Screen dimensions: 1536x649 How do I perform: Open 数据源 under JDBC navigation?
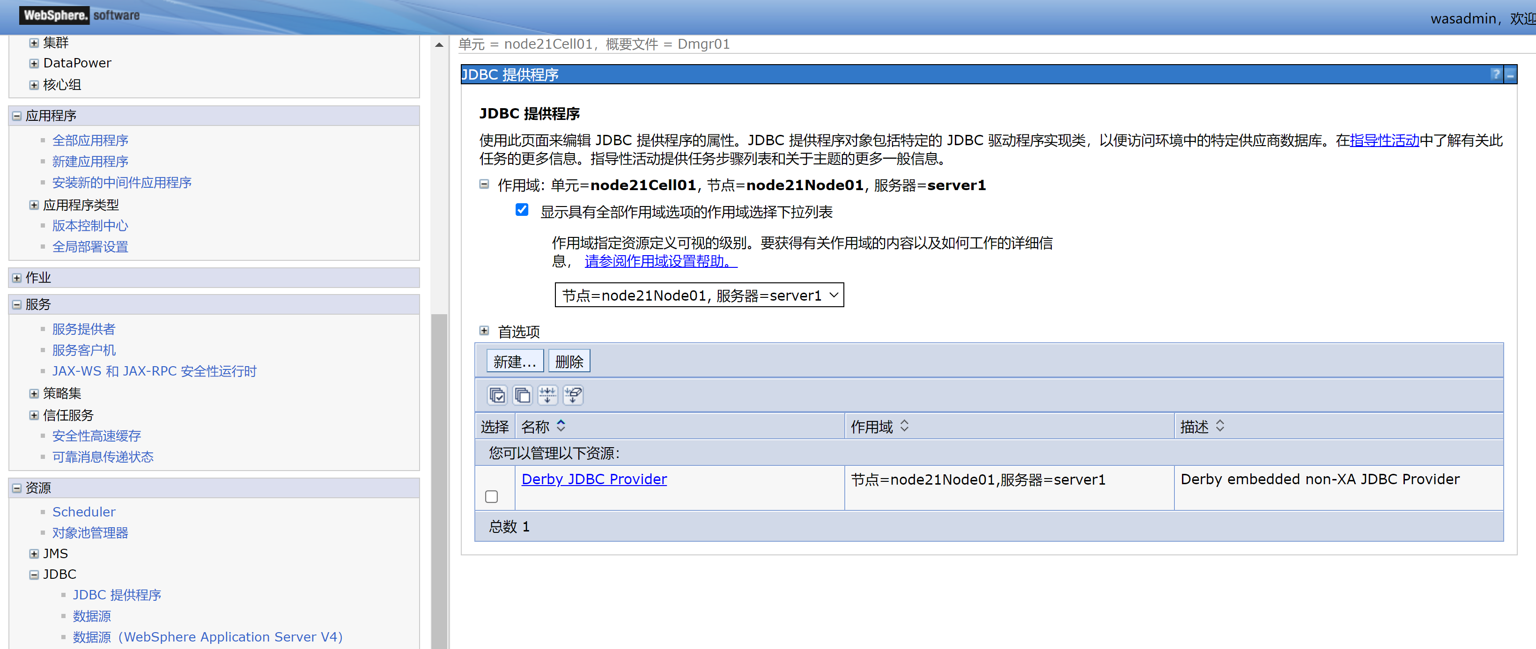point(92,616)
